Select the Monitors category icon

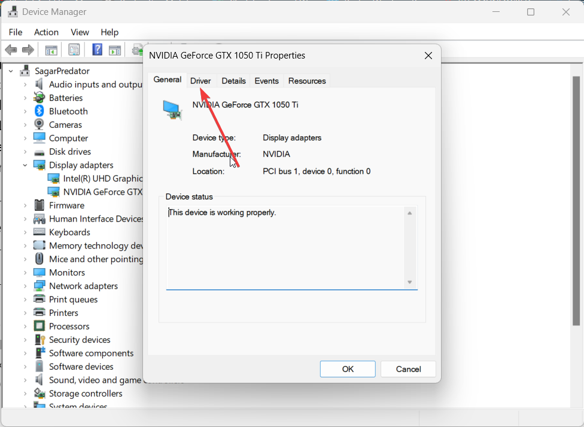click(x=39, y=272)
